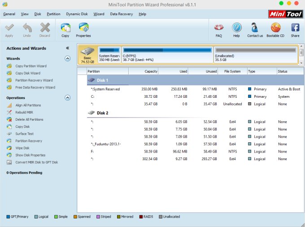Click the disk map scrollbar up arrow
305x227 pixels.
301,46
